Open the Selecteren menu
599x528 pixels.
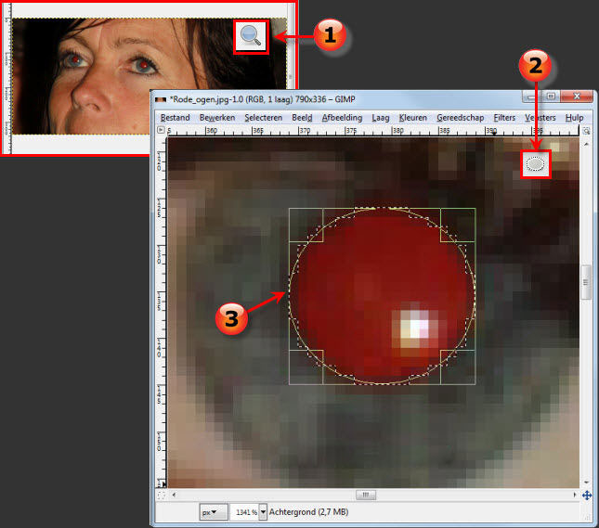point(263,118)
